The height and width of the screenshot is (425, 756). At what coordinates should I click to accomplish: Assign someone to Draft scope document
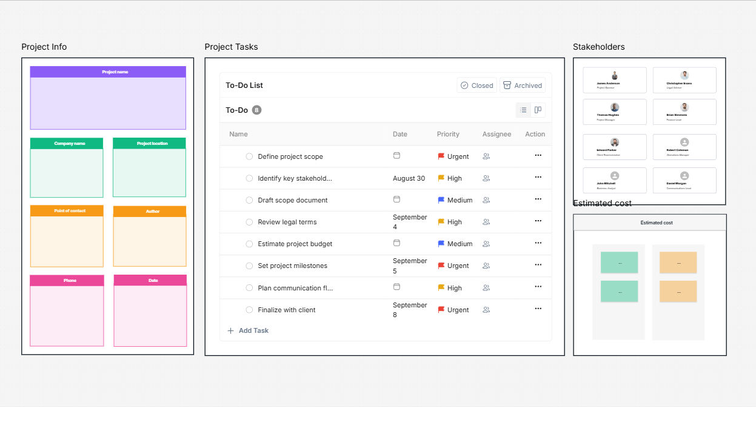click(486, 200)
